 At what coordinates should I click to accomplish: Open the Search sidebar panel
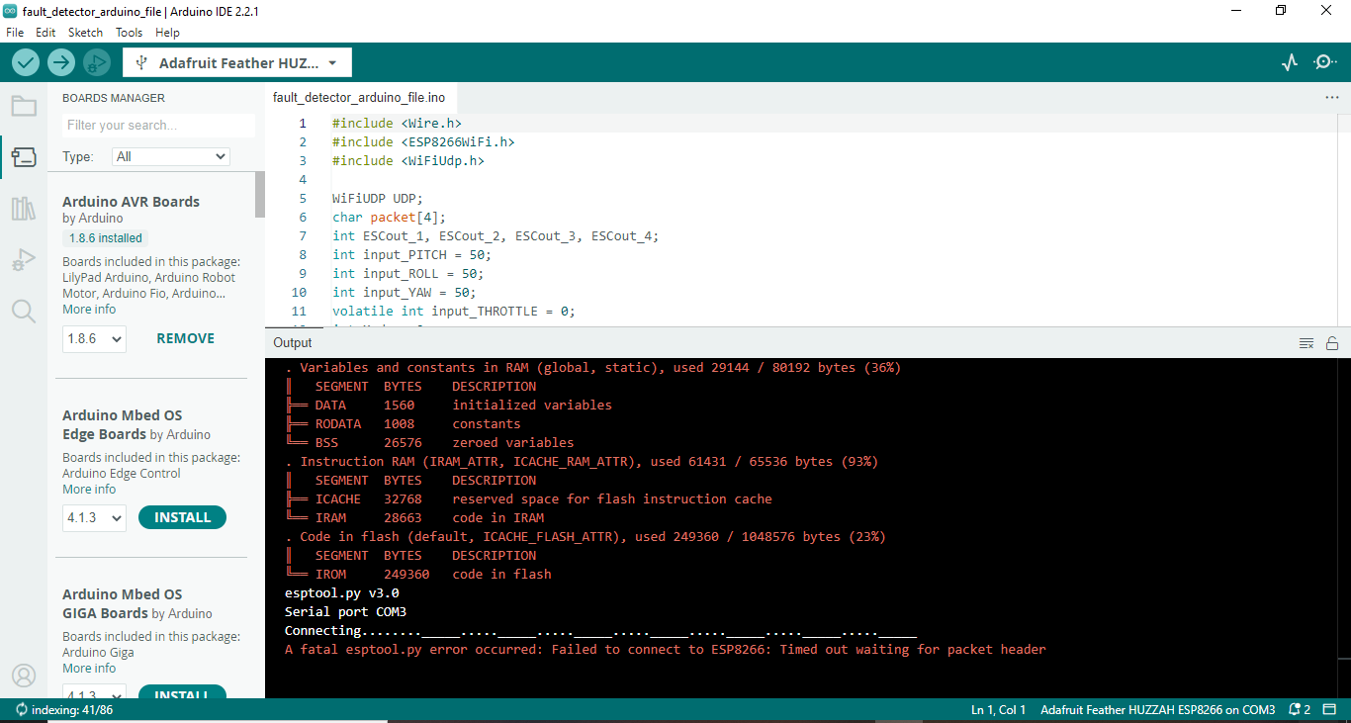pyautogui.click(x=24, y=312)
